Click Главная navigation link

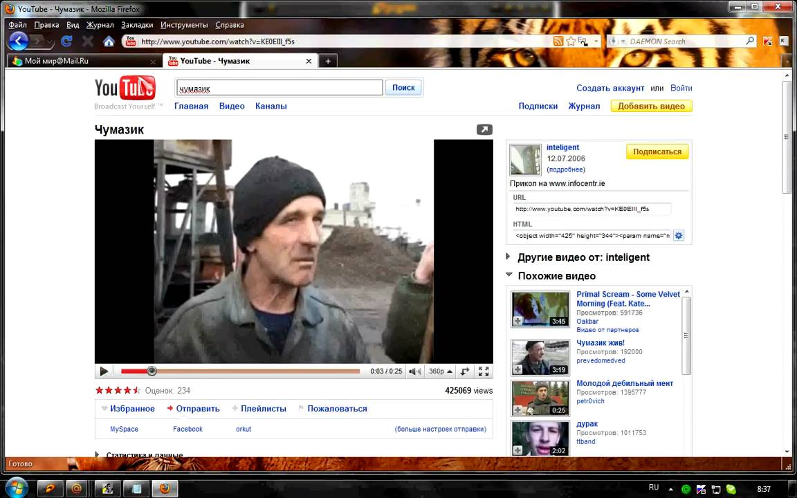pos(191,107)
